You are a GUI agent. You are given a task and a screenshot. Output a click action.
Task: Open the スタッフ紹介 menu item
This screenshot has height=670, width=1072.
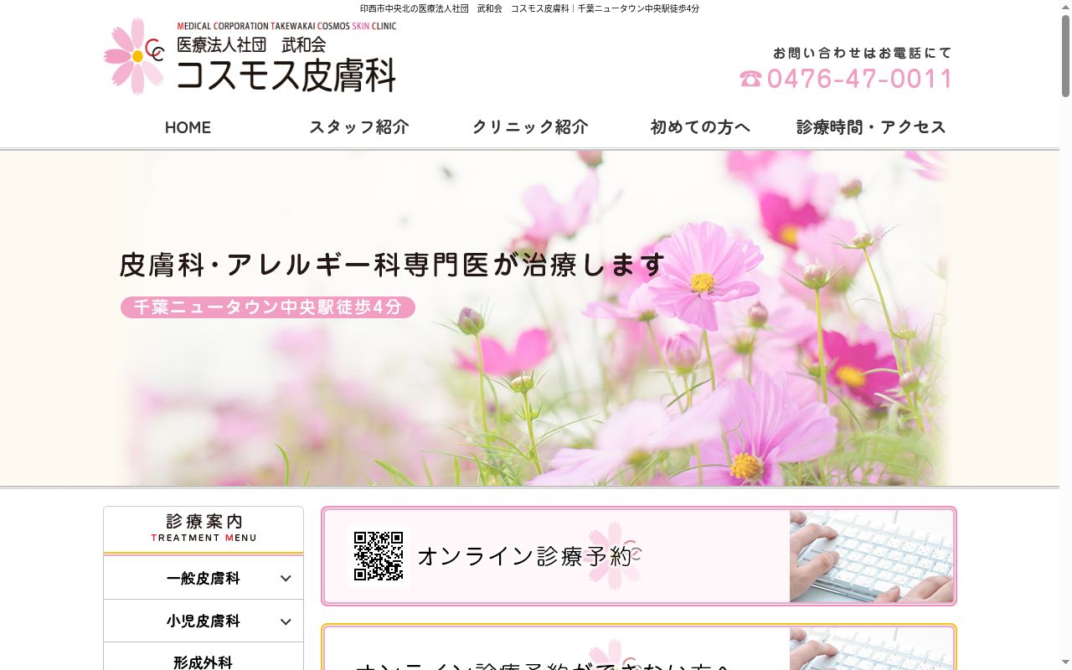coord(358,127)
